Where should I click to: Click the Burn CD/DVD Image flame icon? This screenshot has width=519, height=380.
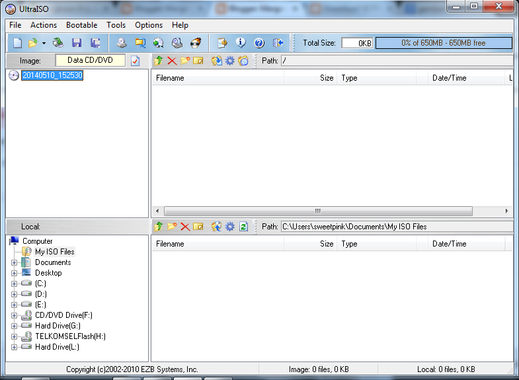(x=196, y=43)
